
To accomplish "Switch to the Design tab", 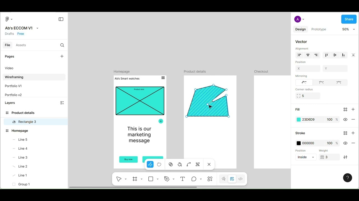I will pos(300,29).
